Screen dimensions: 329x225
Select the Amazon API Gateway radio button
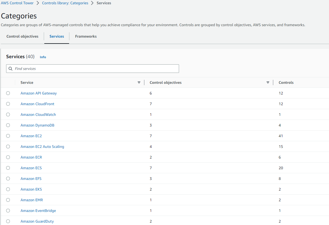click(8, 93)
